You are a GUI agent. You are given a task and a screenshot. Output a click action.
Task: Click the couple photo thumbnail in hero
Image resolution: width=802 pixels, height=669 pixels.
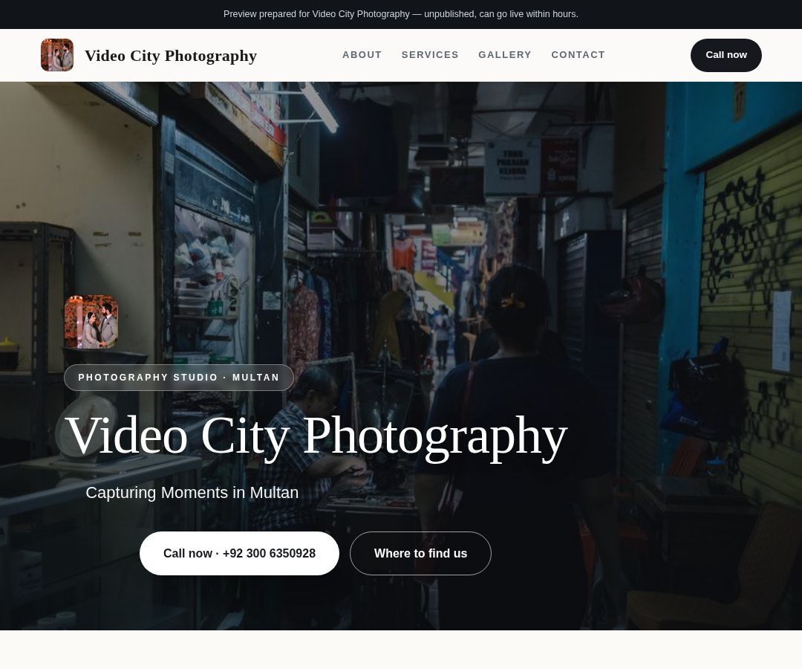point(91,322)
